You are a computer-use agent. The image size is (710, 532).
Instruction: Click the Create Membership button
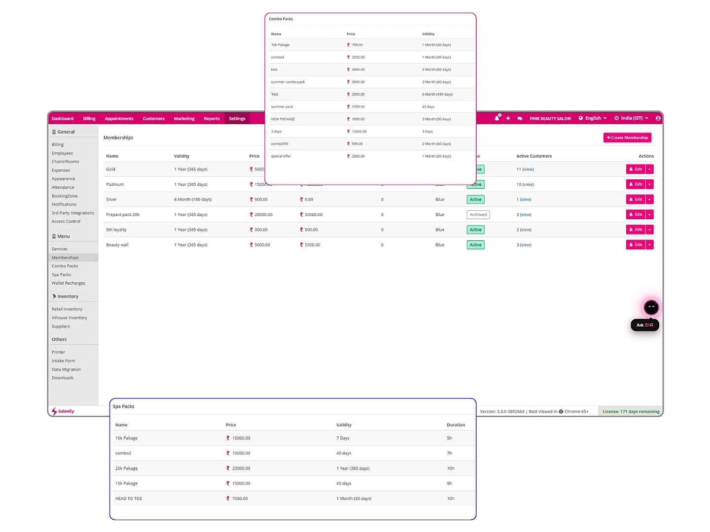point(627,138)
